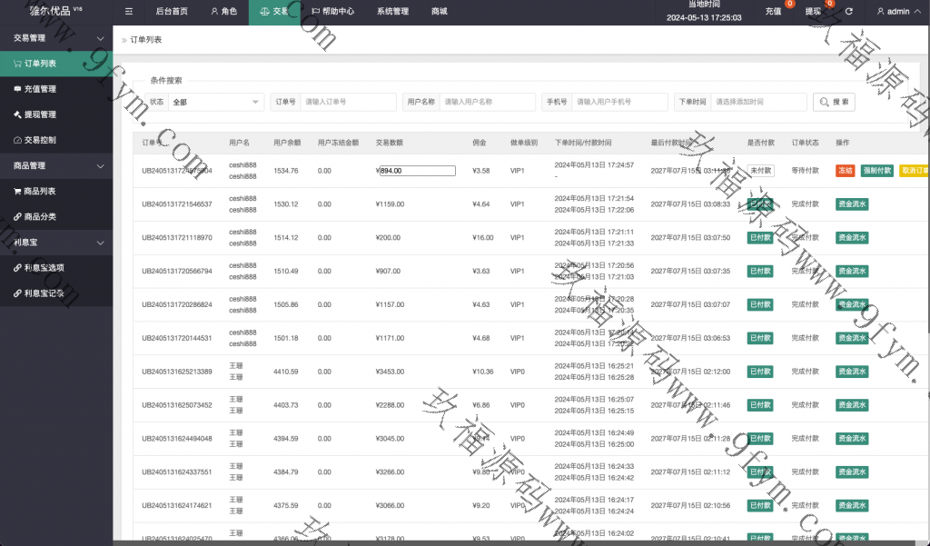Viewport: 930px width, 546px height.
Task: Click the 下单时间 date picker field
Action: [x=758, y=102]
